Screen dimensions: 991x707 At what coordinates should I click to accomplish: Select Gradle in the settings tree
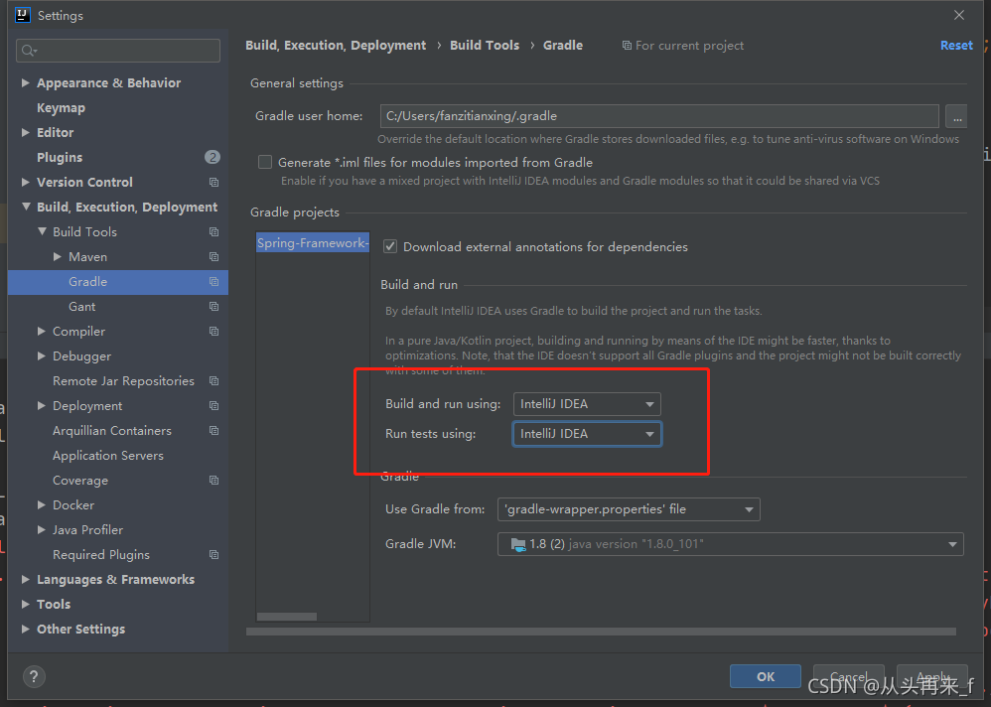118,282
